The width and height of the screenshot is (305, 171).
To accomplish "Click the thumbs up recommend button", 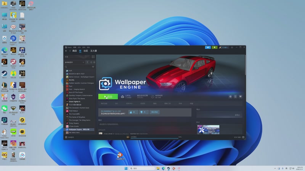I will point(133,112).
